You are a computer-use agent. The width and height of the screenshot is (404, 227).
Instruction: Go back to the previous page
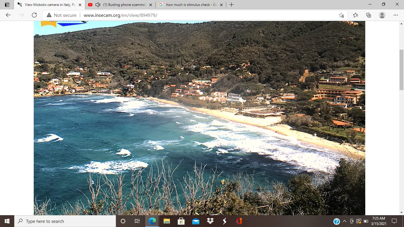point(8,15)
